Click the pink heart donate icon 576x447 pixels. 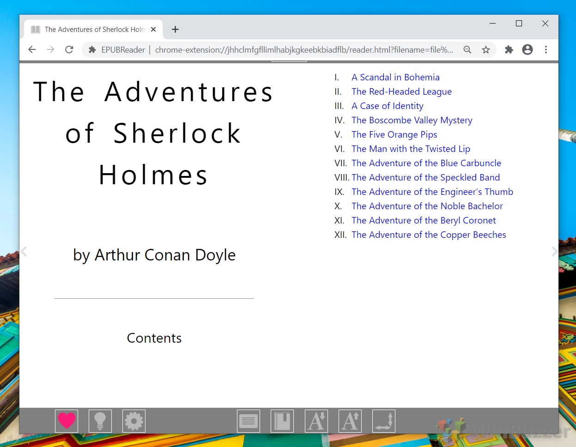67,421
